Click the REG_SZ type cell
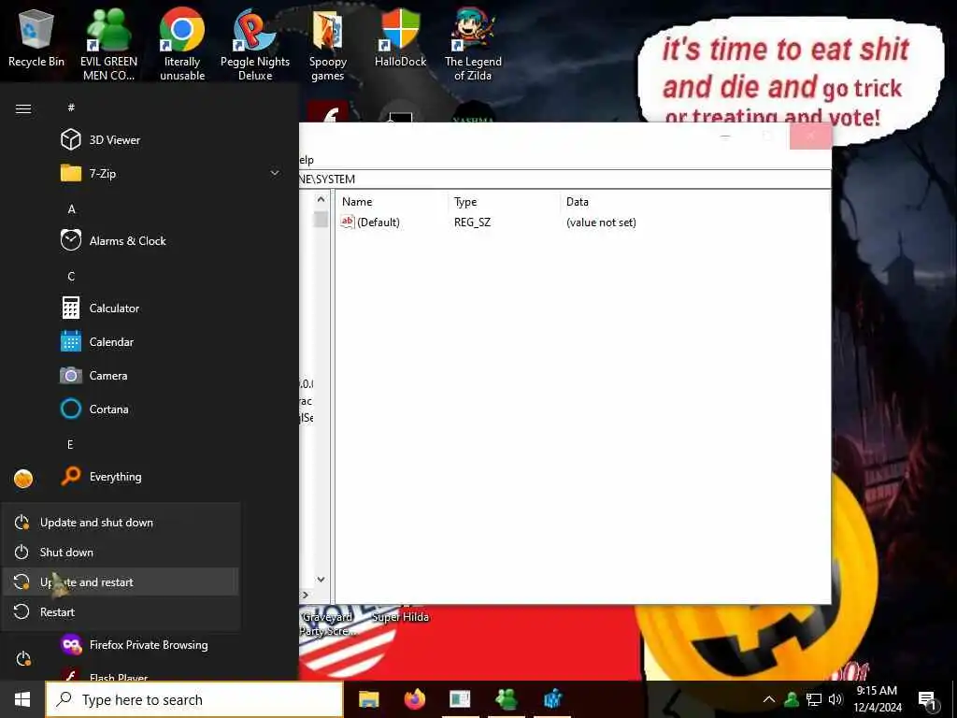 point(472,223)
